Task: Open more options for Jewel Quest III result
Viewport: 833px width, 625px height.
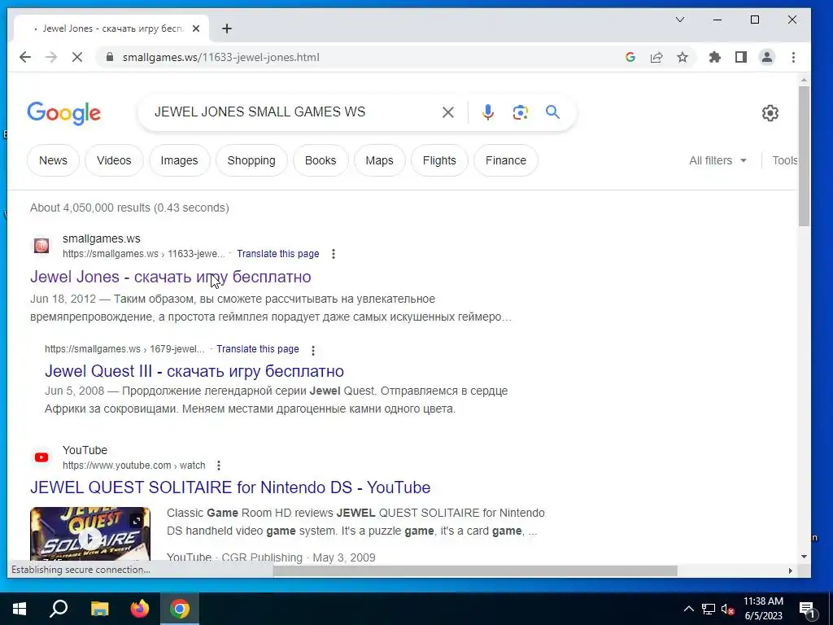Action: [313, 350]
